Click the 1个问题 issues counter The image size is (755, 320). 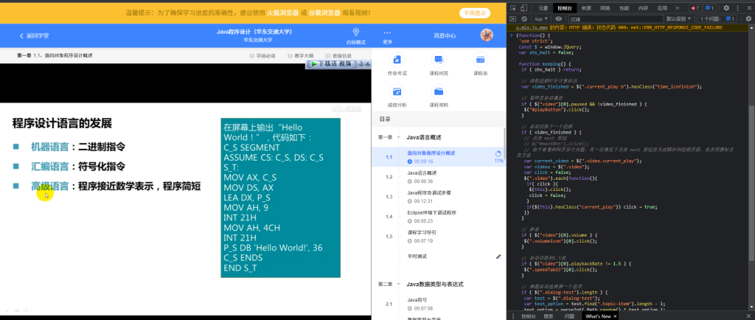[x=716, y=18]
